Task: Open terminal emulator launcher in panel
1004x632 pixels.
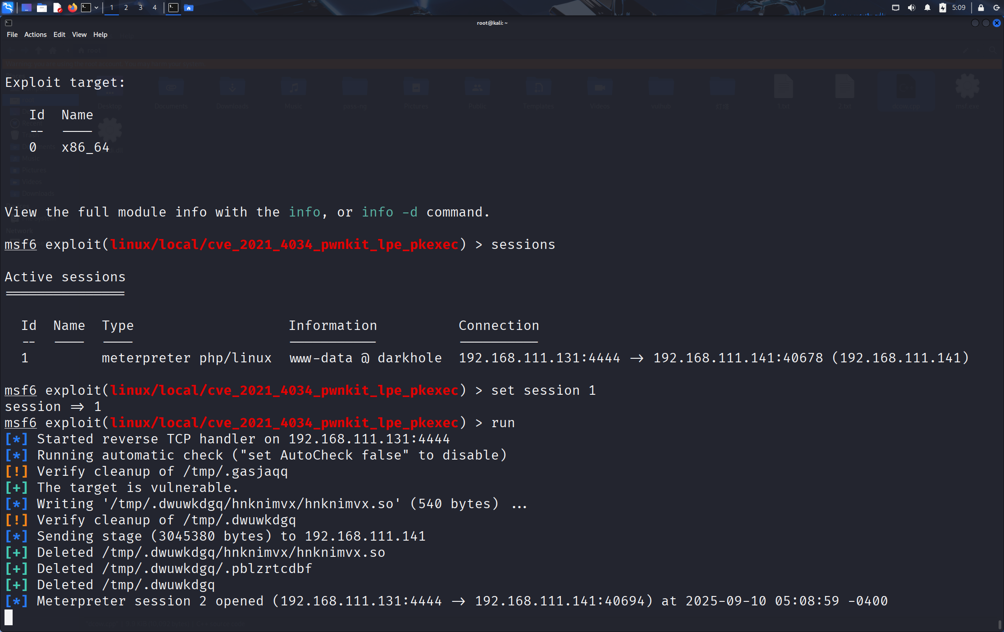Action: pyautogui.click(x=86, y=8)
